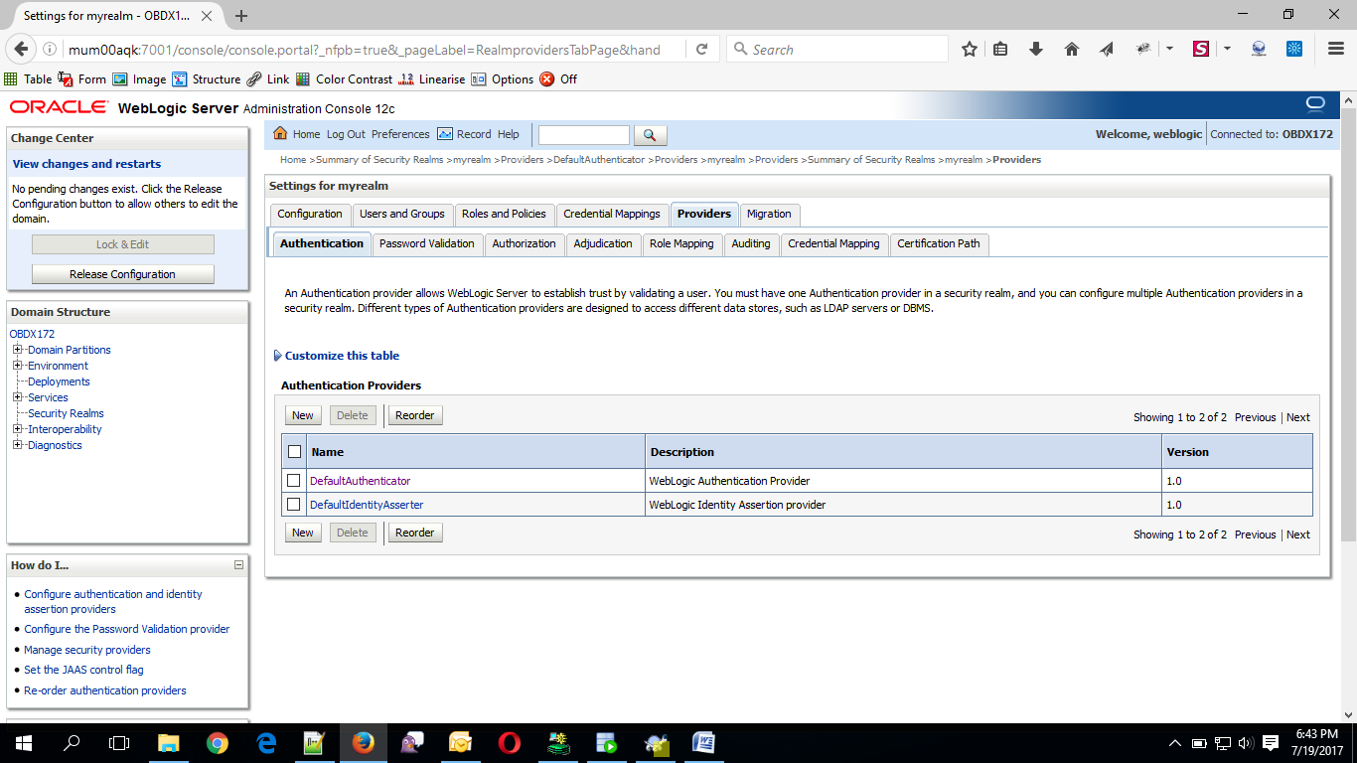Image resolution: width=1357 pixels, height=763 pixels.
Task: Expand Environment tree node
Action: coord(17,366)
